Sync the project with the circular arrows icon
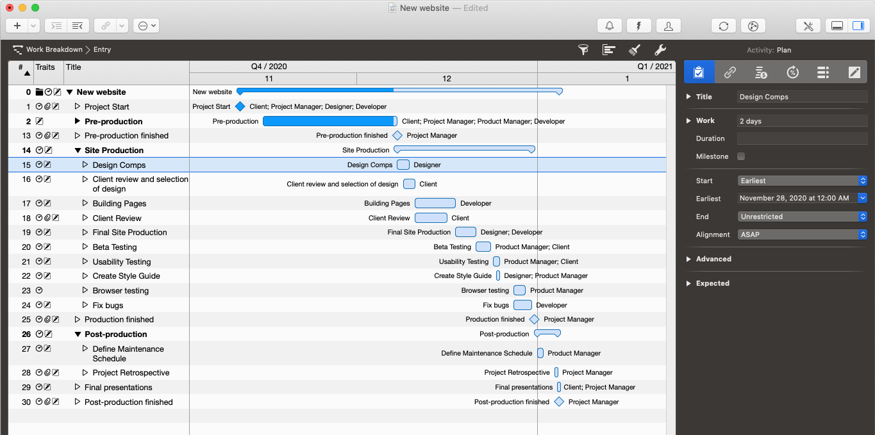The image size is (875, 435). [724, 26]
